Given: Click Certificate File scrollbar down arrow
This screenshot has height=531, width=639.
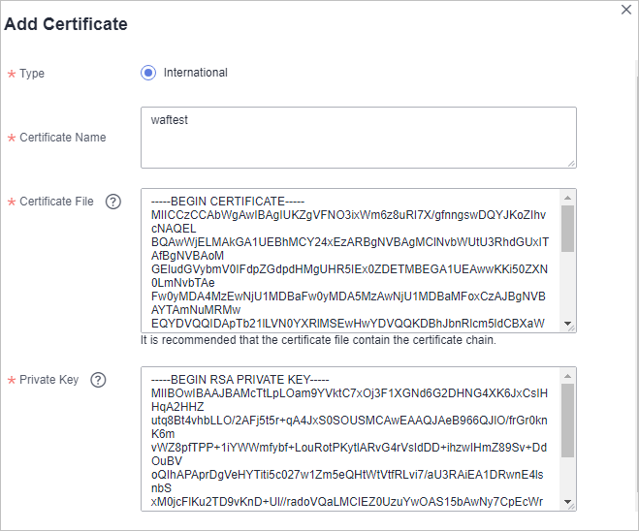Looking at the screenshot, I should (567, 324).
